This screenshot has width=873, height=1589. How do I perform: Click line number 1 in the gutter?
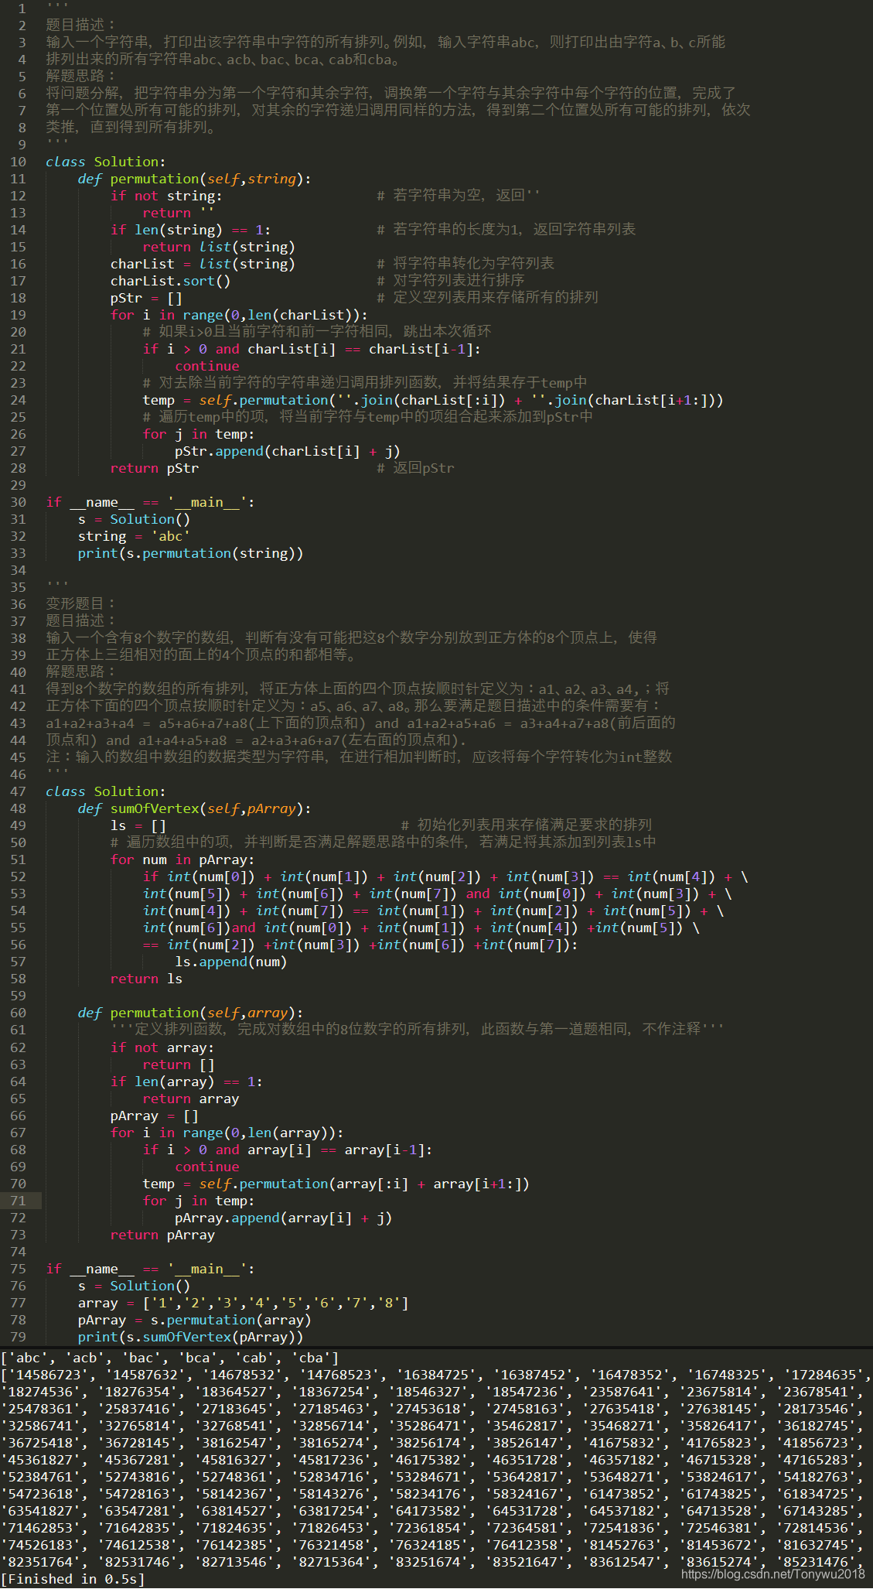(x=22, y=9)
